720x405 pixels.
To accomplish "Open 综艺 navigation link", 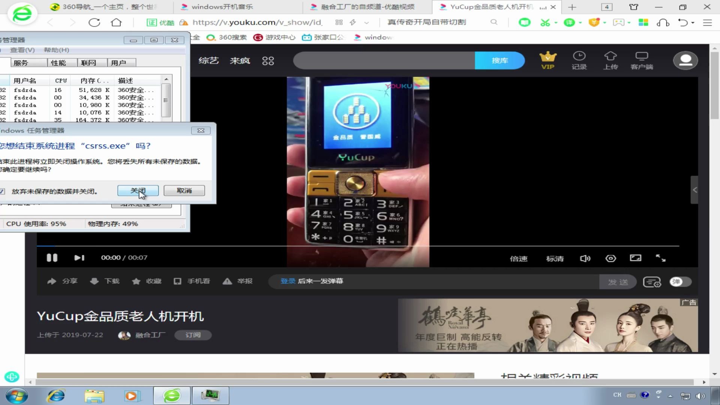I will click(x=208, y=60).
